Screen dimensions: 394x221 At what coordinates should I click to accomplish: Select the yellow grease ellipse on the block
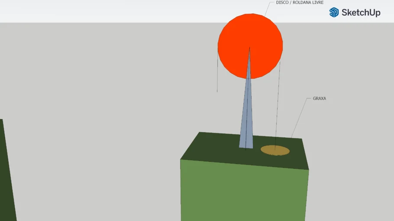click(275, 150)
